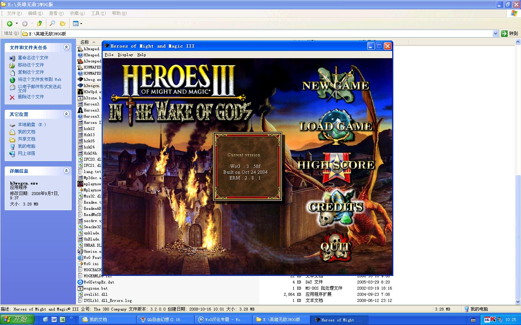The image size is (521, 325).
Task: Click 重命名这个文件 task link
Action: [x=33, y=58]
